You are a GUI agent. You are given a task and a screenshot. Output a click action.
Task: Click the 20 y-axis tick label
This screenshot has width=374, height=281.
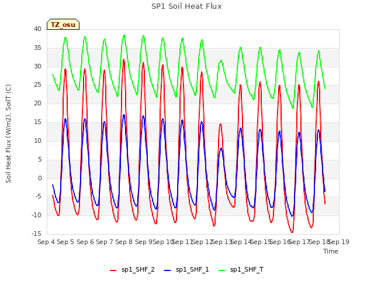pyautogui.click(x=37, y=104)
